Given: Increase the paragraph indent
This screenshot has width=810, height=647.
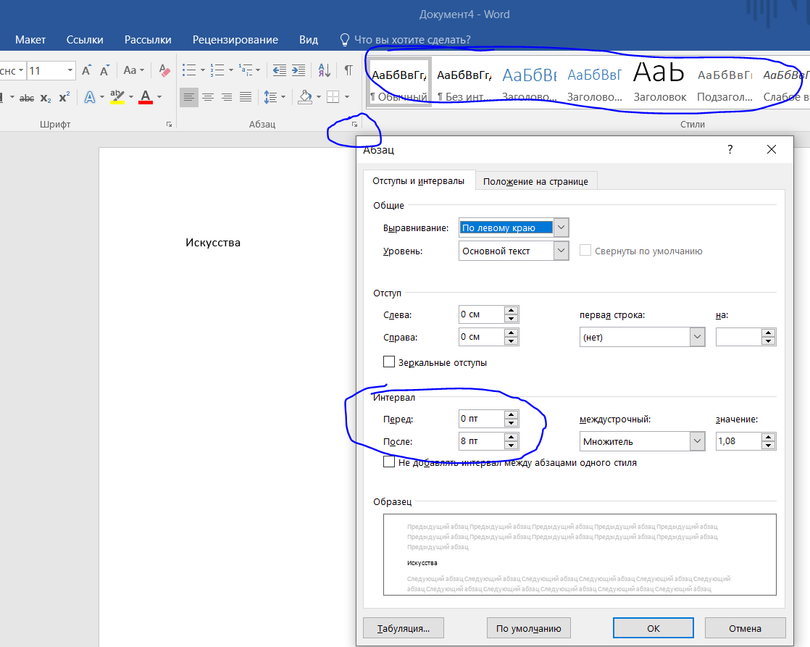Looking at the screenshot, I should click(298, 70).
